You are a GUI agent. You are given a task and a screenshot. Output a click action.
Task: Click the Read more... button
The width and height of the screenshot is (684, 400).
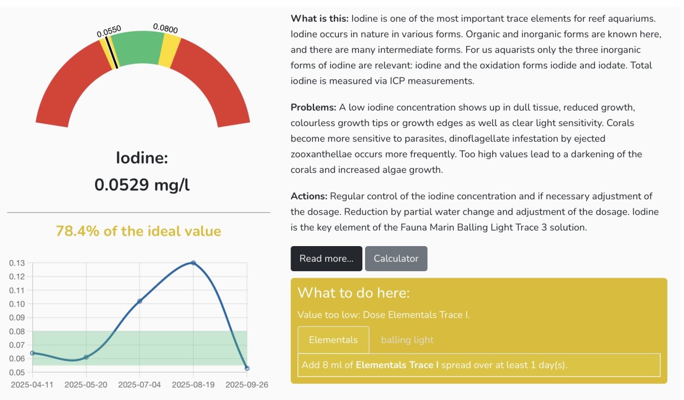(326, 258)
